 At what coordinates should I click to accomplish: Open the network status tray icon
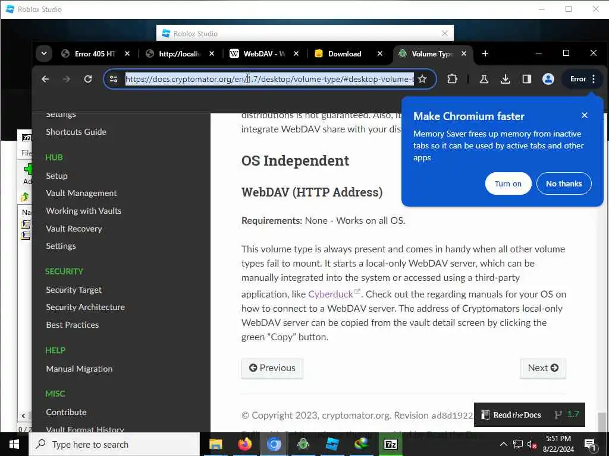[x=518, y=444]
